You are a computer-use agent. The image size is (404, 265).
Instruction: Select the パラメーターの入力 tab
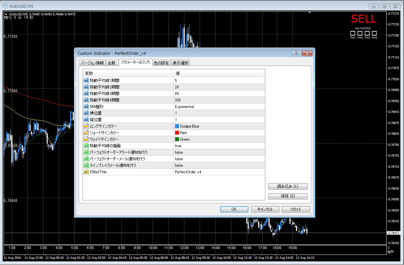pyautogui.click(x=135, y=62)
